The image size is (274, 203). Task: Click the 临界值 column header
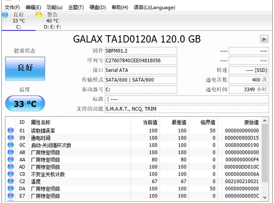point(203,122)
